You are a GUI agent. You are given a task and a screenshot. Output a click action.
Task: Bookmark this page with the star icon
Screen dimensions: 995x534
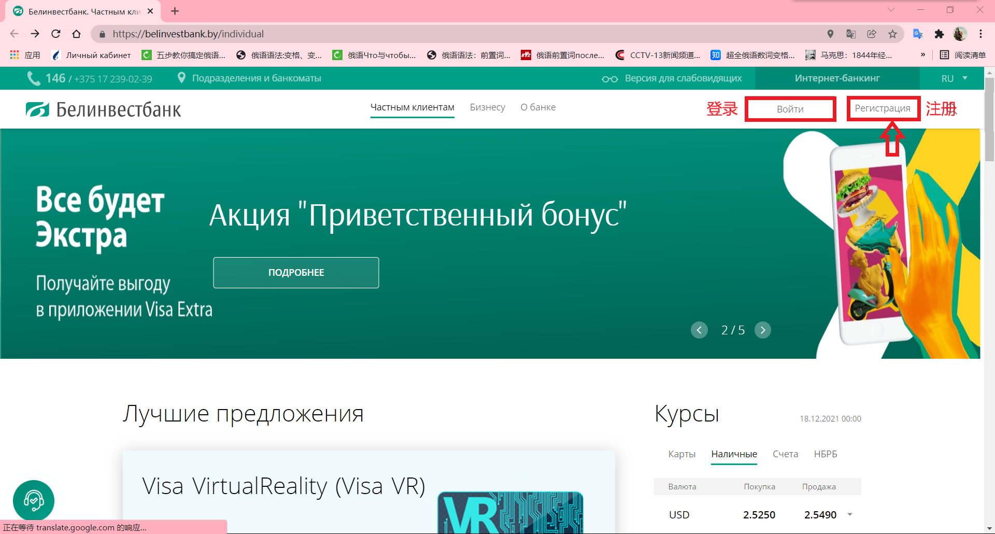pyautogui.click(x=892, y=34)
